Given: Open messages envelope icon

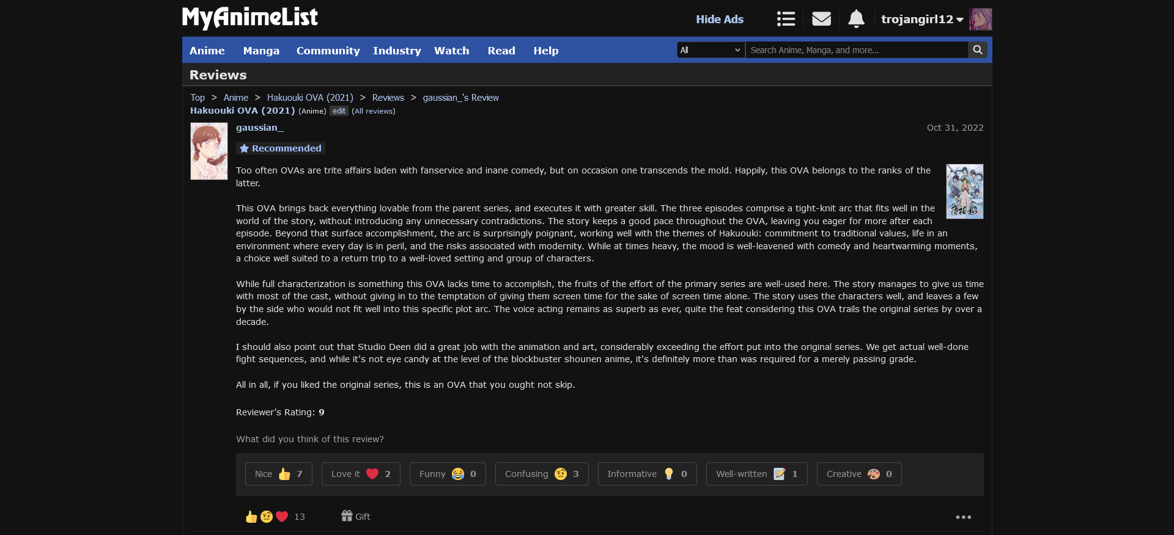Looking at the screenshot, I should click(821, 19).
